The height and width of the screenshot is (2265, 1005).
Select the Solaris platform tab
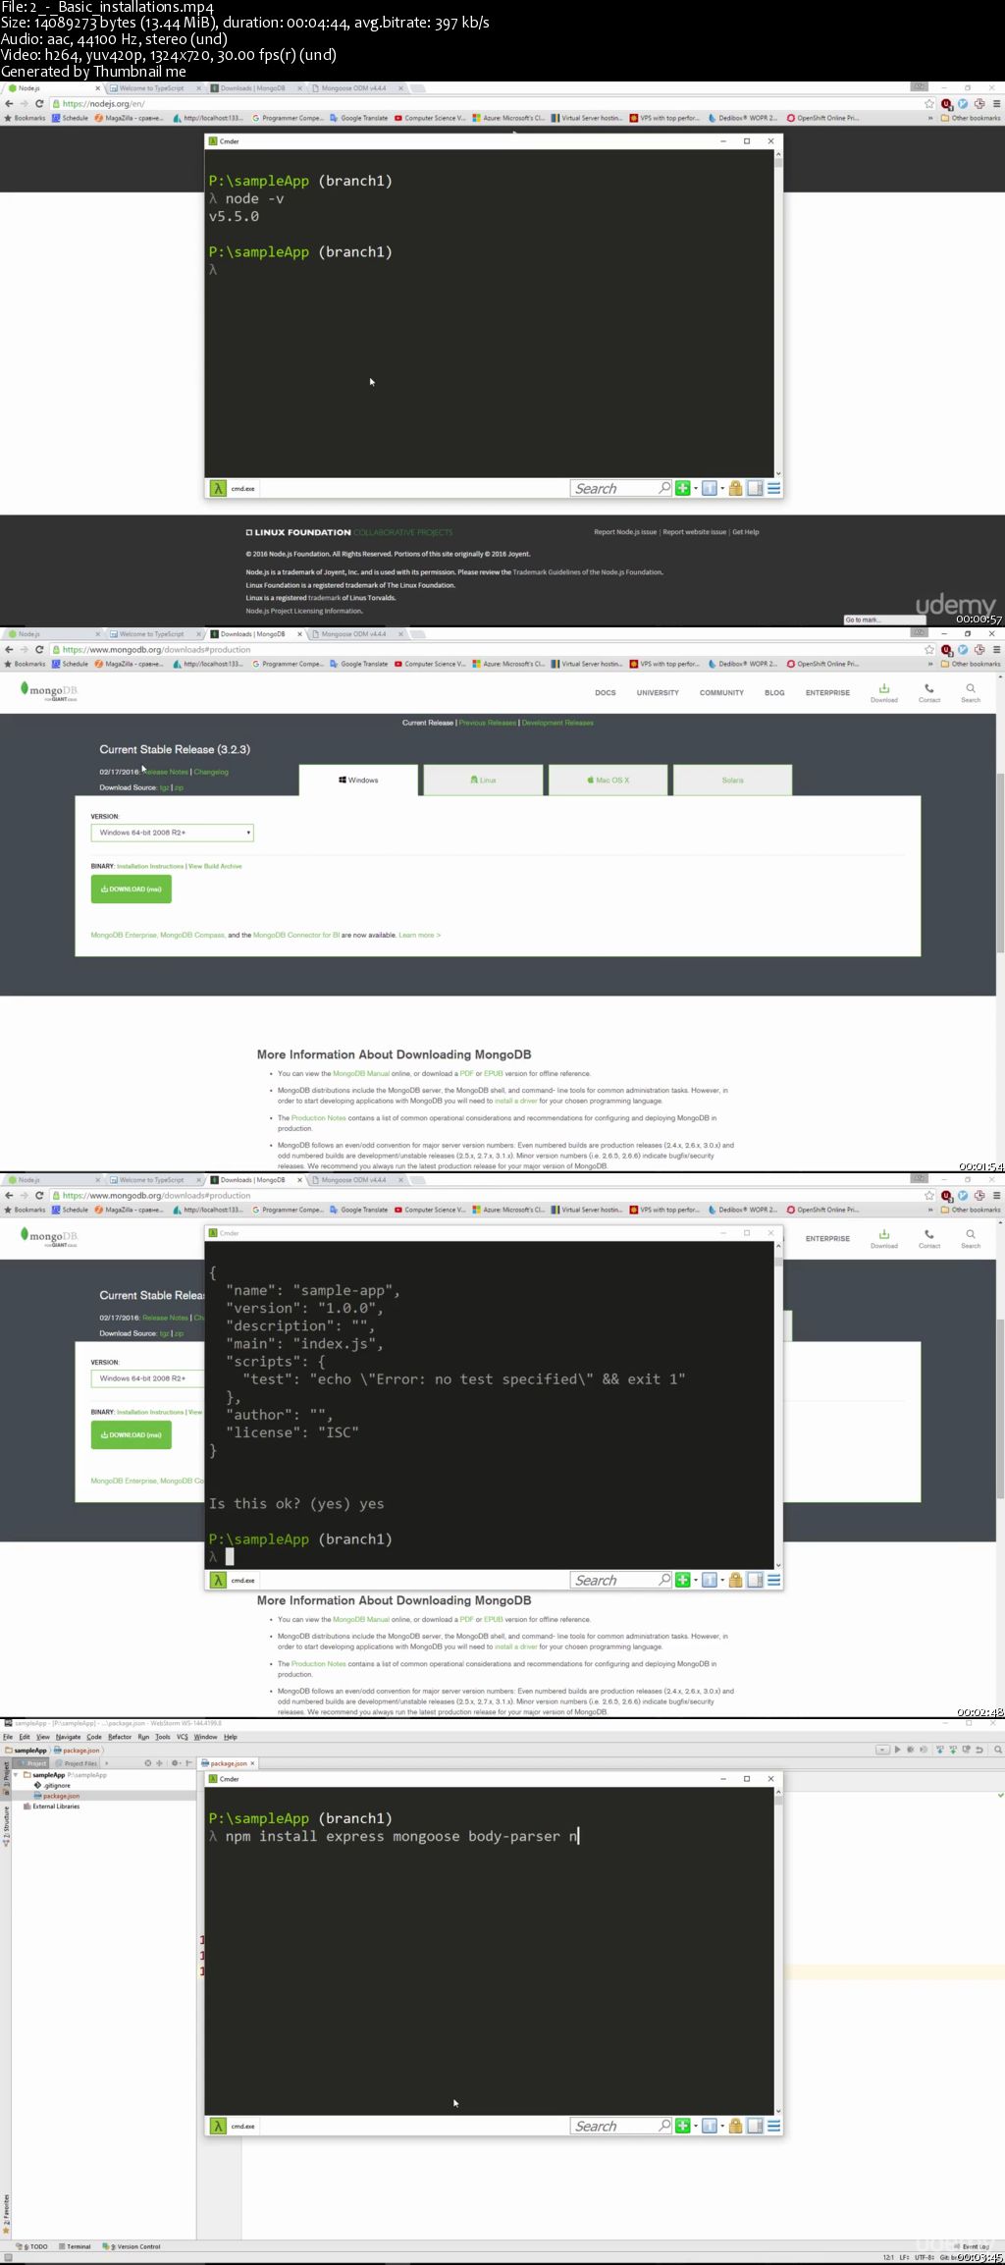pyautogui.click(x=732, y=781)
